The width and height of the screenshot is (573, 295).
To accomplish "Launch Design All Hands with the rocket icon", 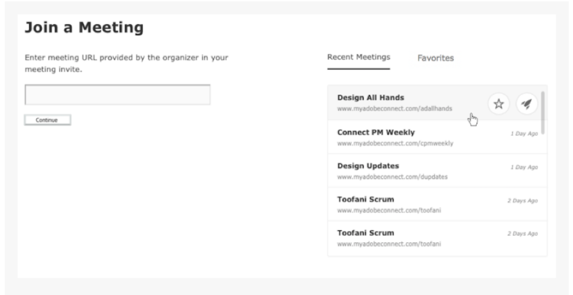I will (526, 104).
